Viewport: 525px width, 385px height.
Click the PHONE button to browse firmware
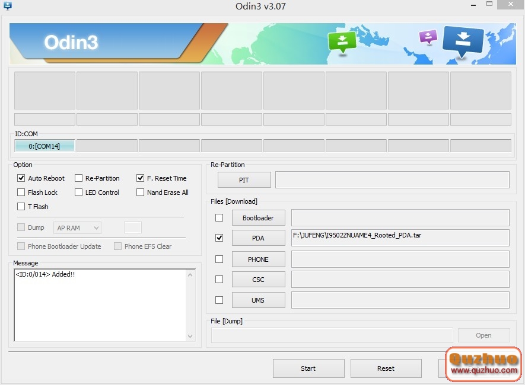258,259
